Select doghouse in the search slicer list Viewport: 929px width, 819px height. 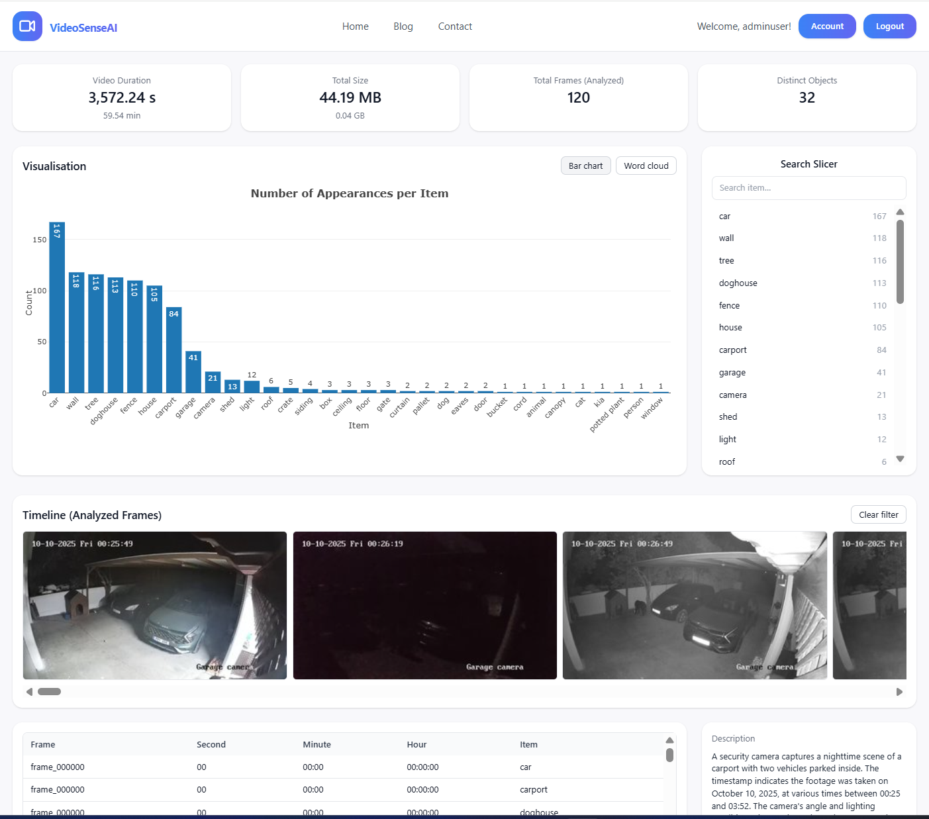pyautogui.click(x=738, y=283)
